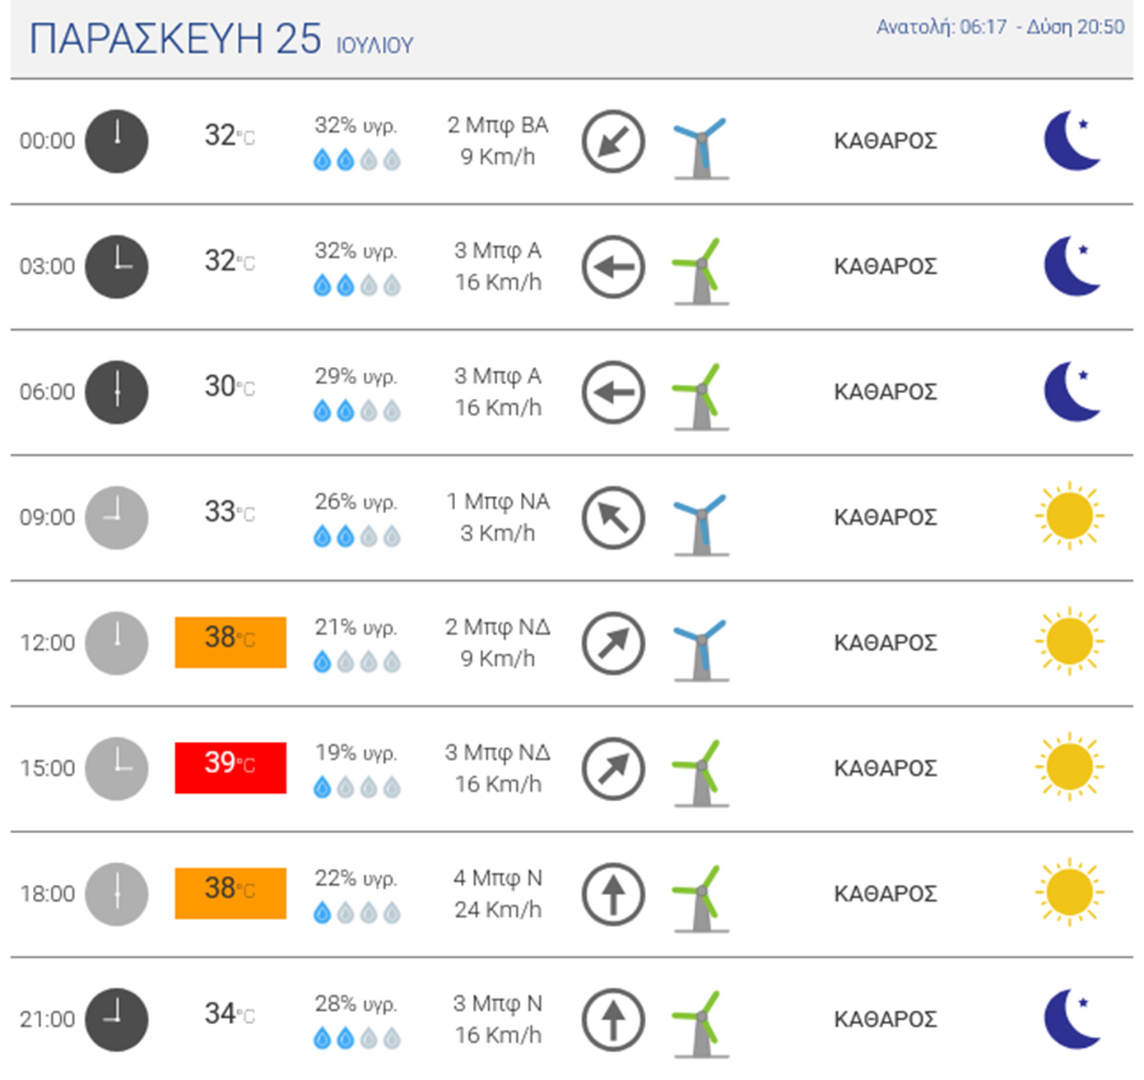The width and height of the screenshot is (1144, 1080).
Task: Click the 4 Μπφ Ν wind text
Action: (497, 878)
